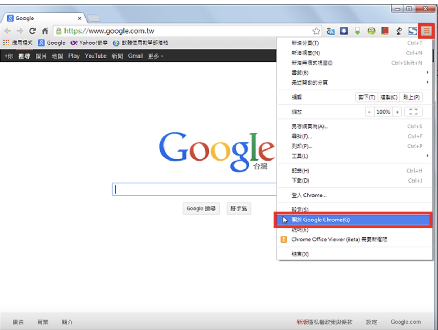This screenshot has width=438, height=330.
Task: Click the green padlock security icon
Action: [x=59, y=31]
